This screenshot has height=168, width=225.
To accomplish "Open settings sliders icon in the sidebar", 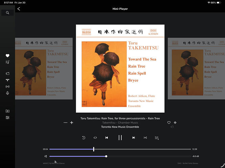I will (x=7, y=118).
